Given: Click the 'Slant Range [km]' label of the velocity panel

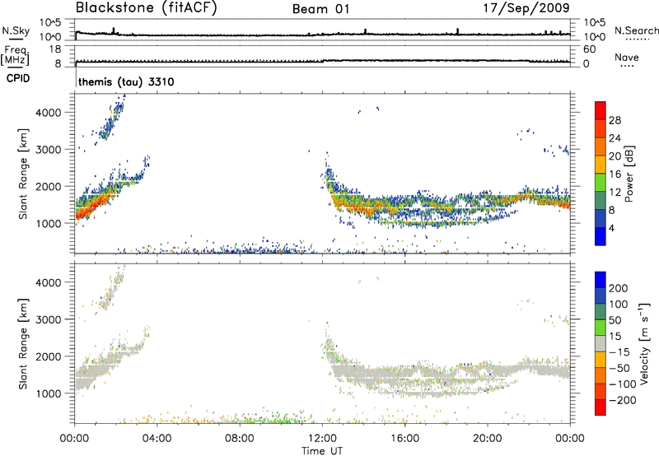Looking at the screenshot, I should [23, 344].
